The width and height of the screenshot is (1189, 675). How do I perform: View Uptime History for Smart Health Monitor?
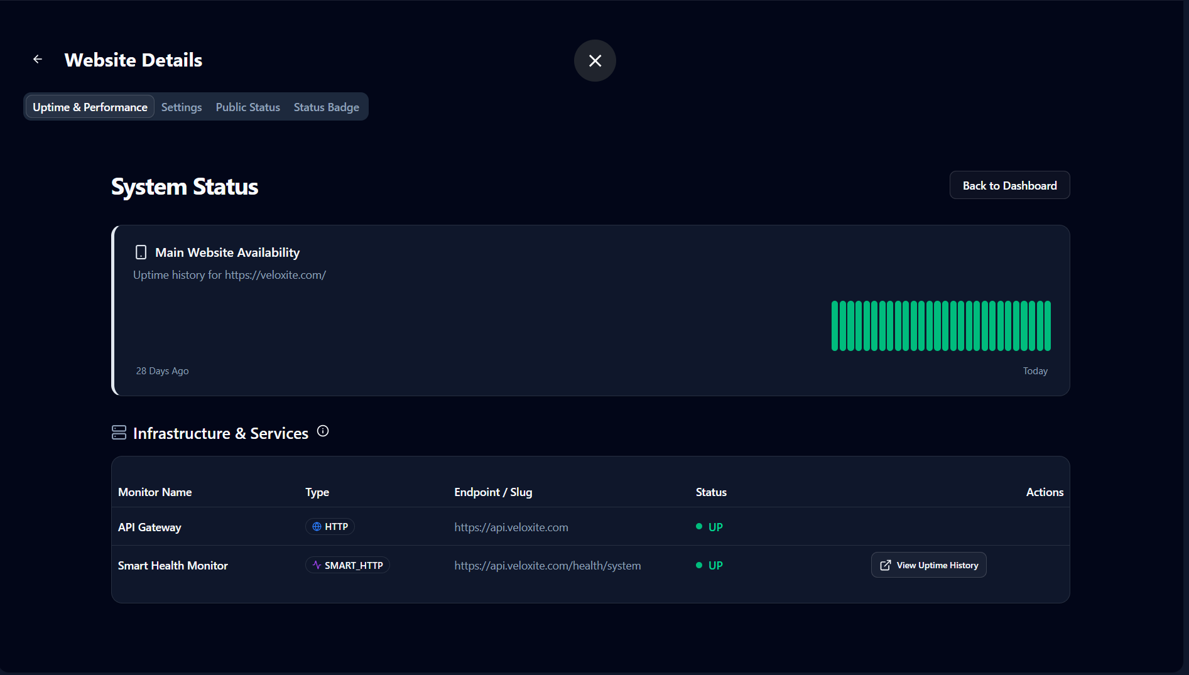[x=928, y=565]
